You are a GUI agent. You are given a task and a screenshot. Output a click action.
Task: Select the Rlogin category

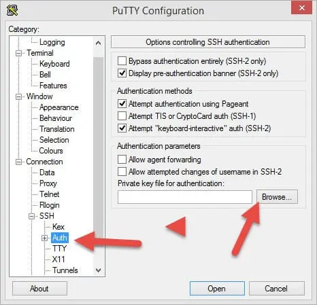point(50,205)
